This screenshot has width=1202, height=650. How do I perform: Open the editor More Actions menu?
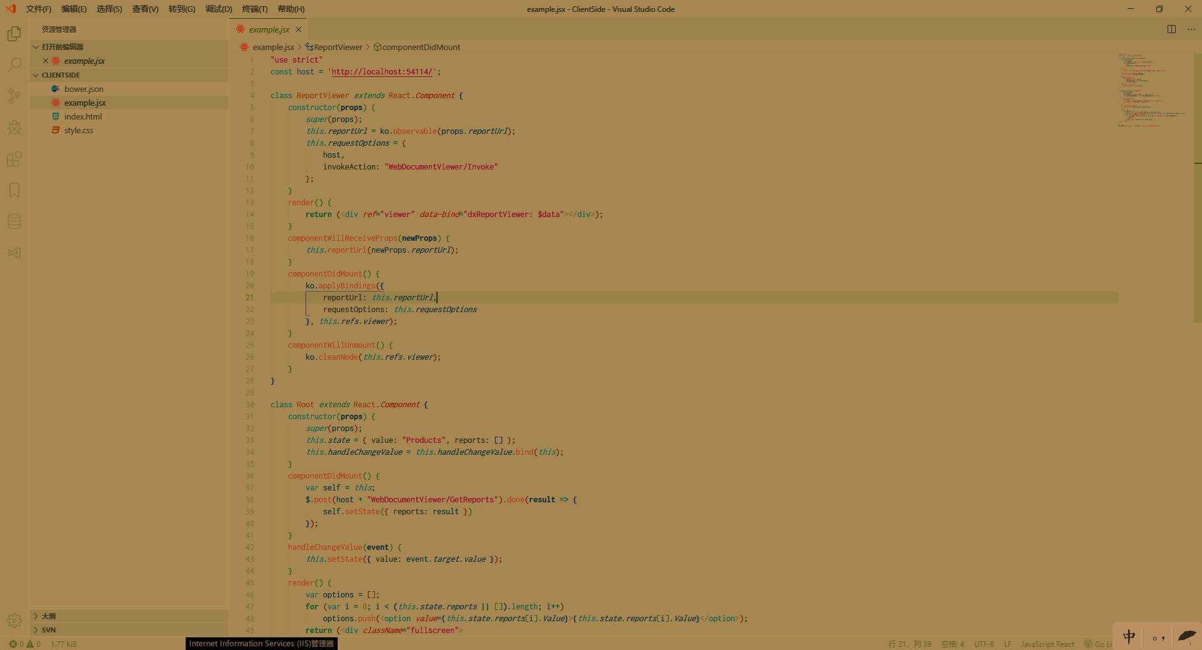point(1191,29)
